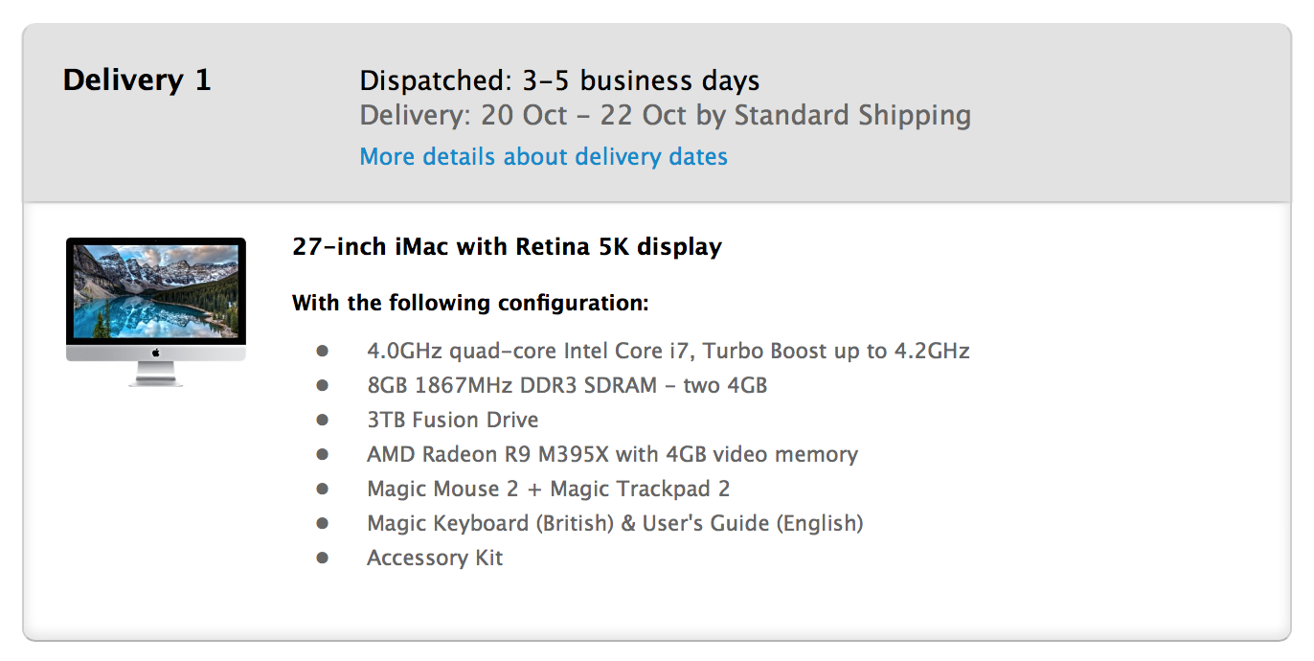Image resolution: width=1314 pixels, height=661 pixels.
Task: Select the 8GB 1867MHz DDR3 SDRAM line
Action: click(x=567, y=385)
